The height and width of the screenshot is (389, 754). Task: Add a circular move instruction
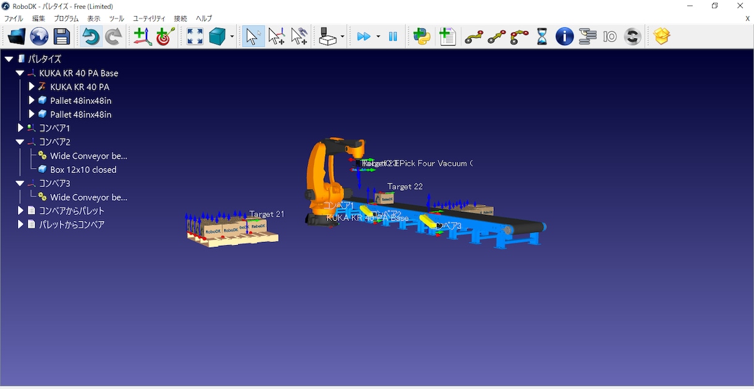point(519,37)
